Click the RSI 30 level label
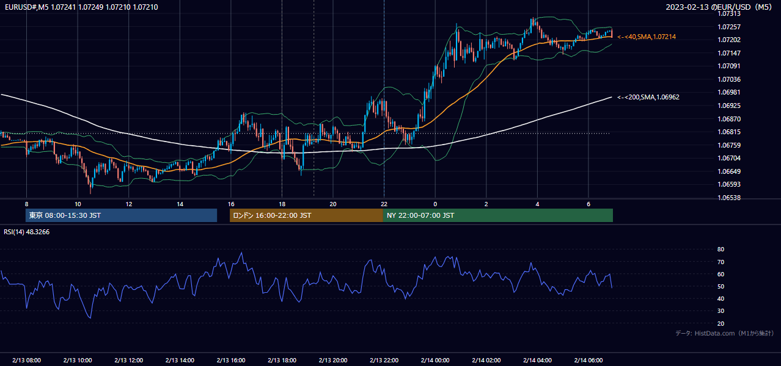781x366 pixels. [x=721, y=311]
